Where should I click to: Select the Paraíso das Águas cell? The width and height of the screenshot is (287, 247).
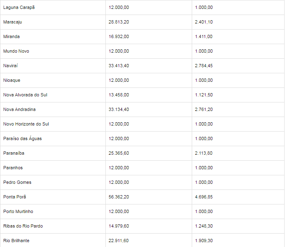click(x=22, y=138)
